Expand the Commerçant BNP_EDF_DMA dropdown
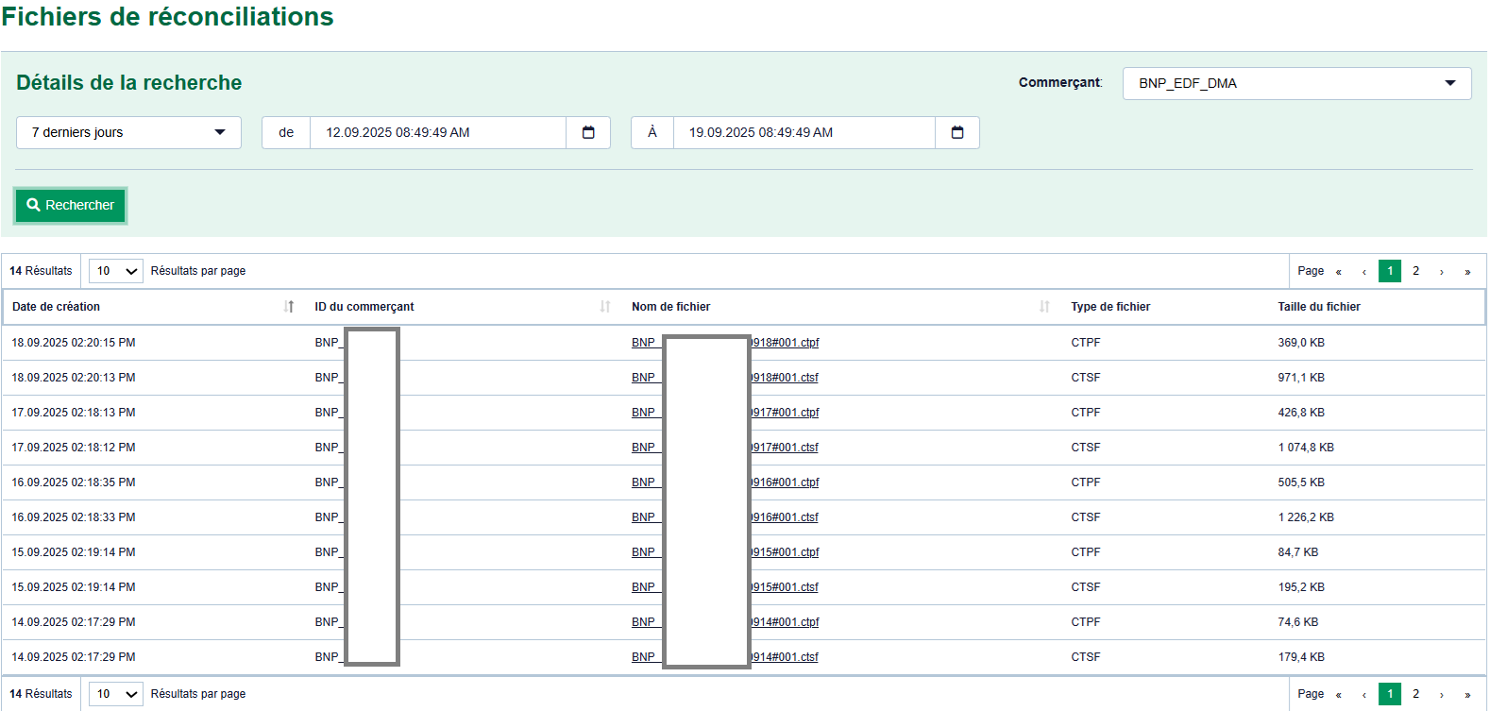The width and height of the screenshot is (1489, 711). tap(1296, 83)
